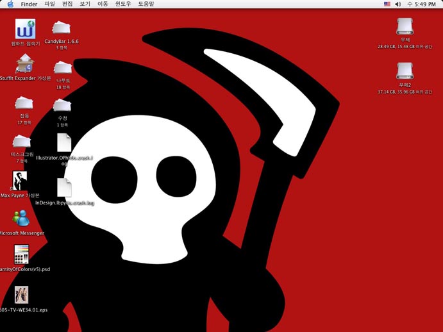Image resolution: width=443 pixels, height=332 pixels.
Task: Open the 윈도우 (Window) menu
Action: [x=123, y=4]
